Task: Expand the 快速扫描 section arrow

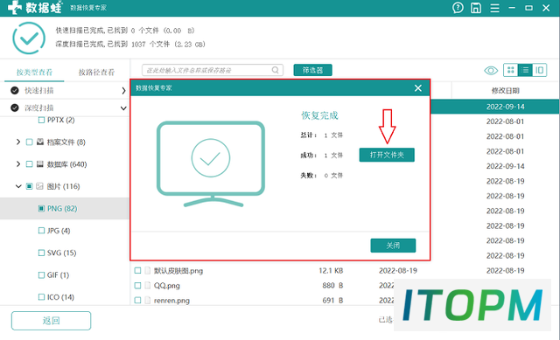Action: 123,91
